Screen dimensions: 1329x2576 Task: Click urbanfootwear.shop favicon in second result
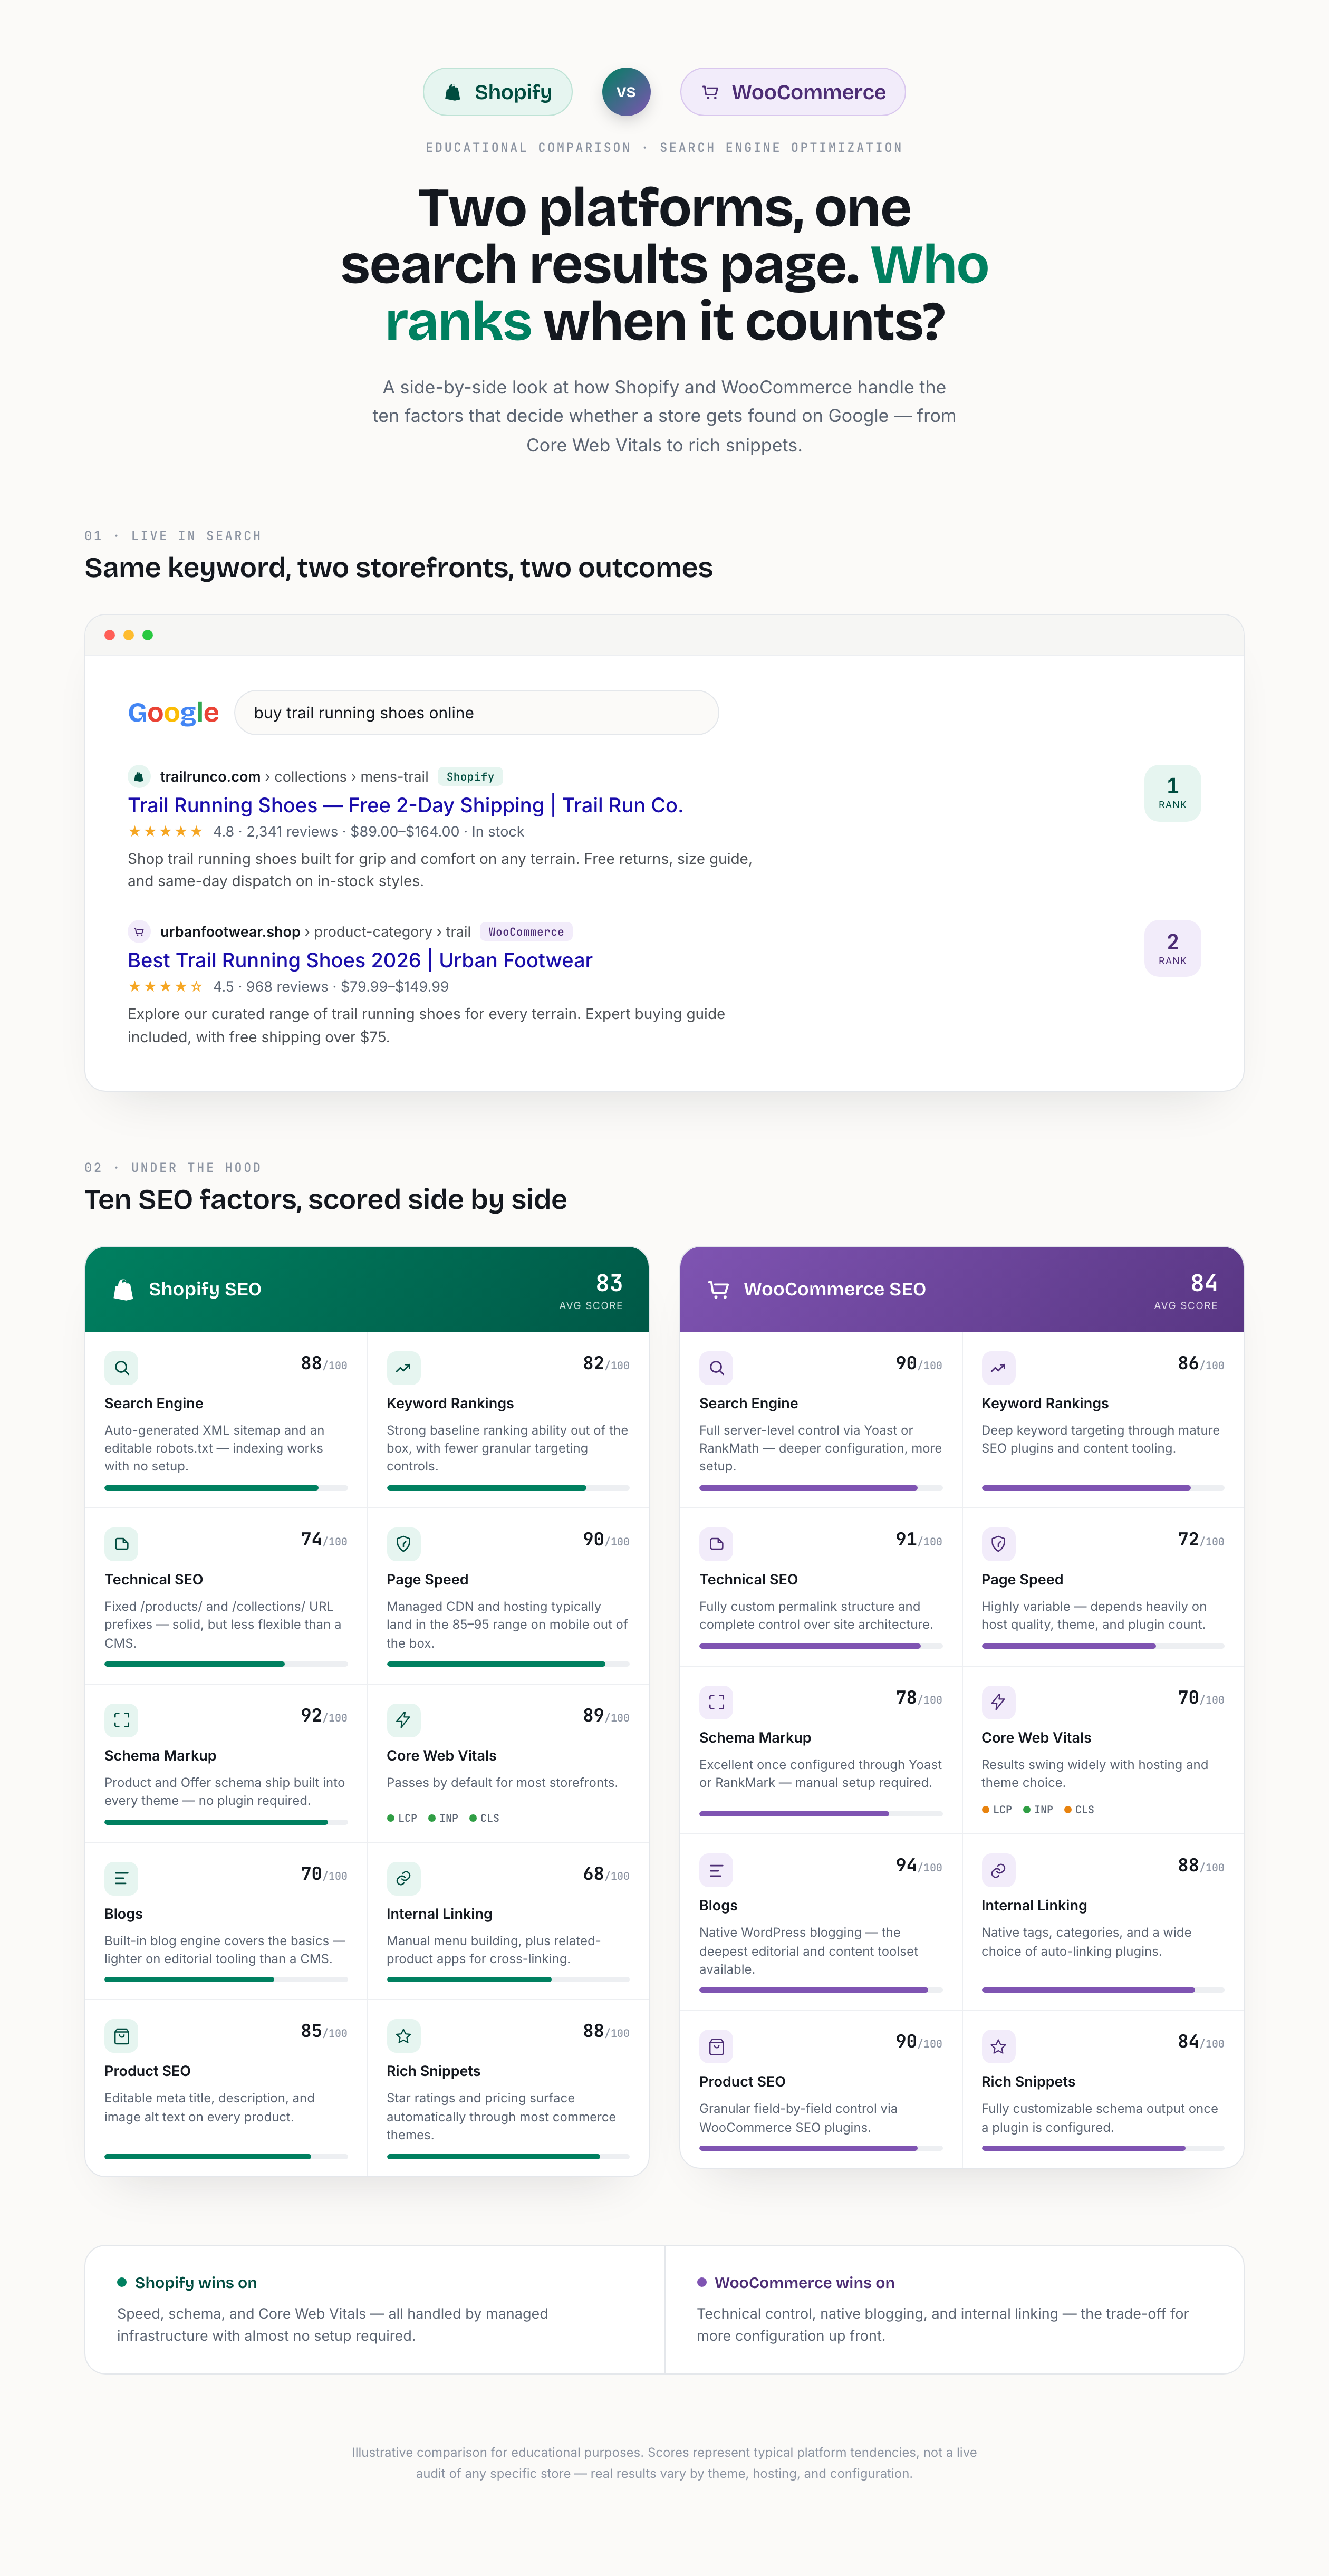coord(139,932)
